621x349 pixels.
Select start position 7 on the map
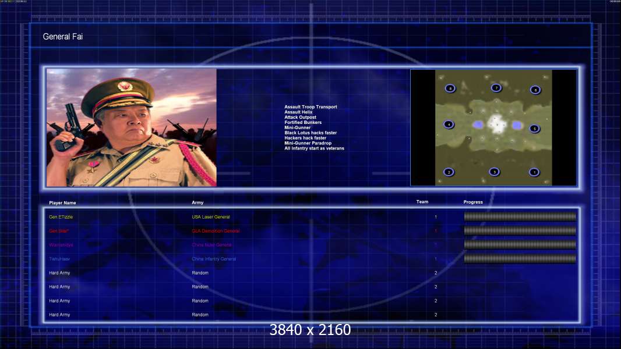pyautogui.click(x=496, y=88)
